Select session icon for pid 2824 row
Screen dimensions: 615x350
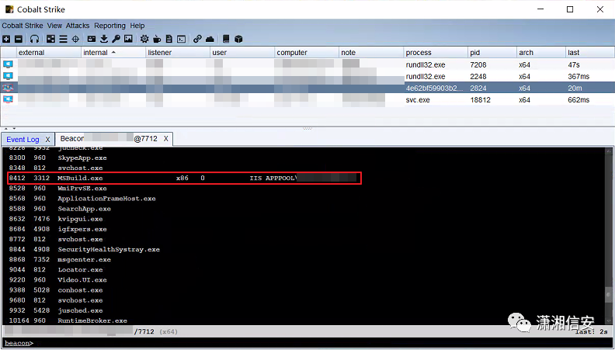coord(8,88)
